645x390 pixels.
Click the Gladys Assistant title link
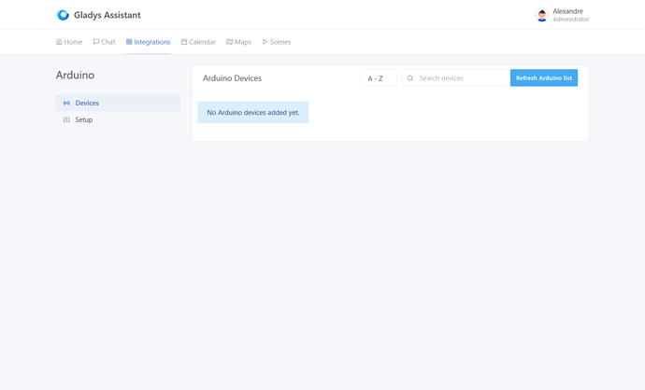[x=107, y=15]
